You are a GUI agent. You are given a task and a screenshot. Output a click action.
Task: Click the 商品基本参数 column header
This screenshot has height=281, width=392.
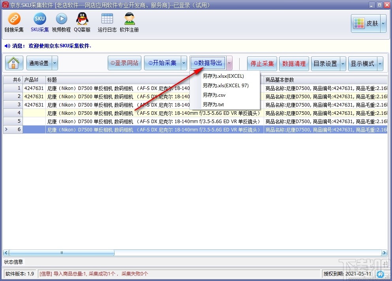pos(326,80)
